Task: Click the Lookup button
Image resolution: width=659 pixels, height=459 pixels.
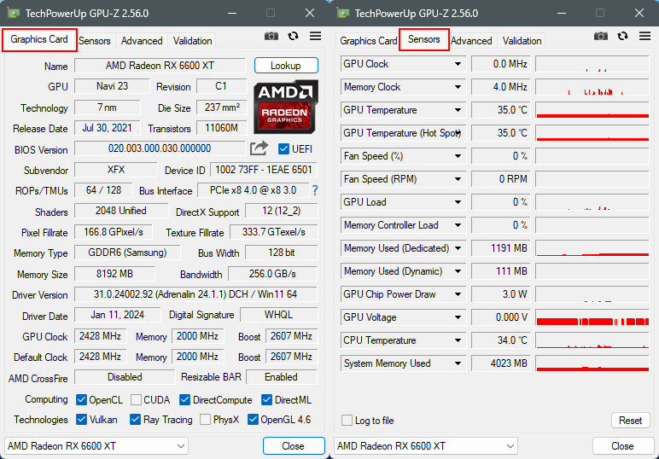Action: pyautogui.click(x=286, y=66)
